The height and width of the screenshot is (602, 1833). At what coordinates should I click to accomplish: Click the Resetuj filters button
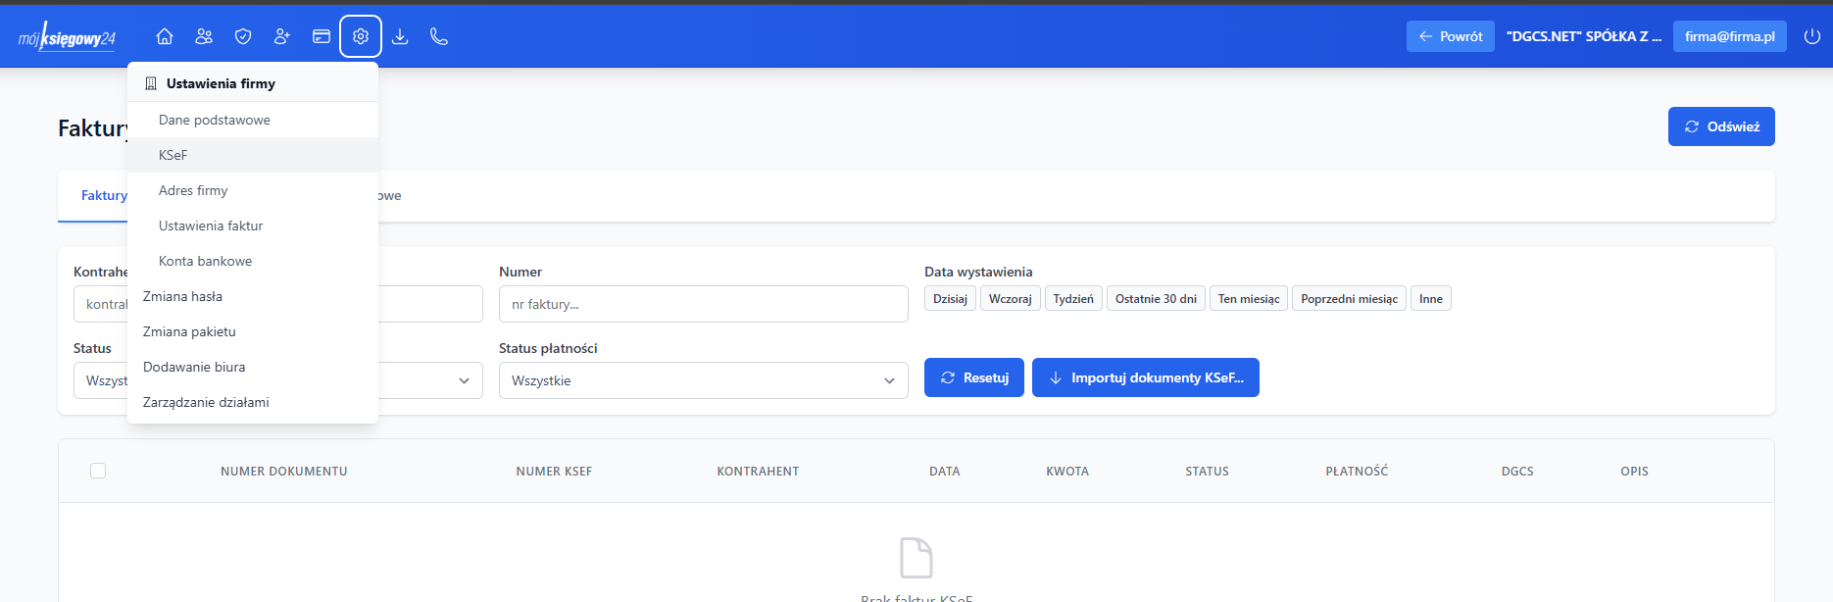coord(973,377)
